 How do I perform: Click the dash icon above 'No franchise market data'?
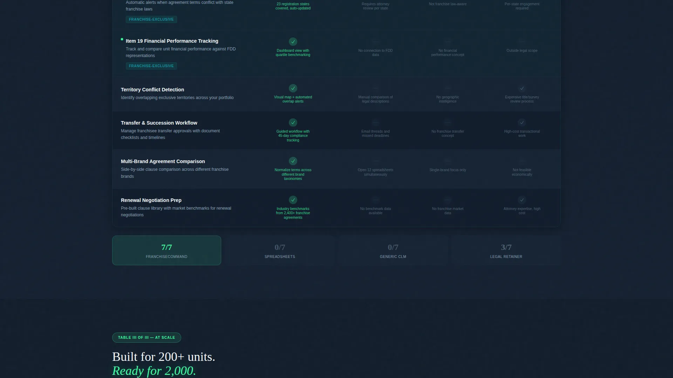point(448,200)
